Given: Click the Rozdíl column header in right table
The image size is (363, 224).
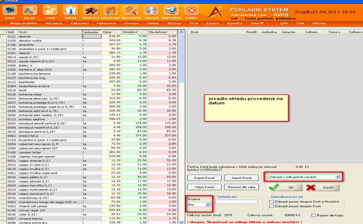Looking at the screenshot, I should click(251, 32).
